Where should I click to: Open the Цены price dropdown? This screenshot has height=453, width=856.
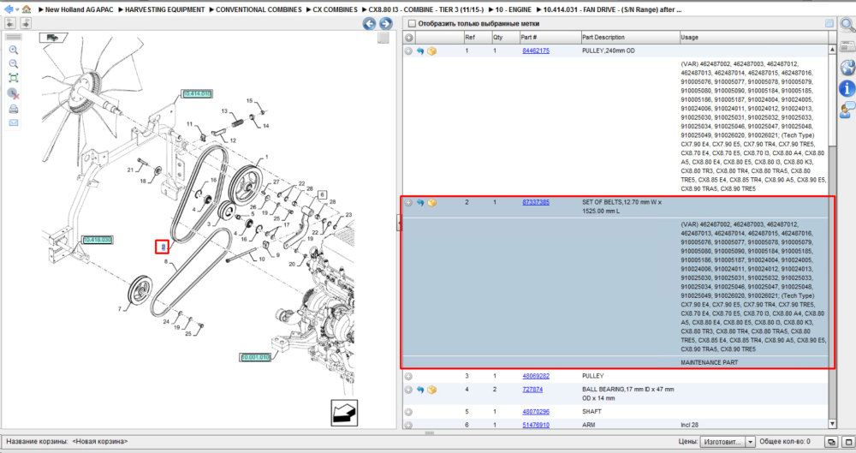point(750,442)
